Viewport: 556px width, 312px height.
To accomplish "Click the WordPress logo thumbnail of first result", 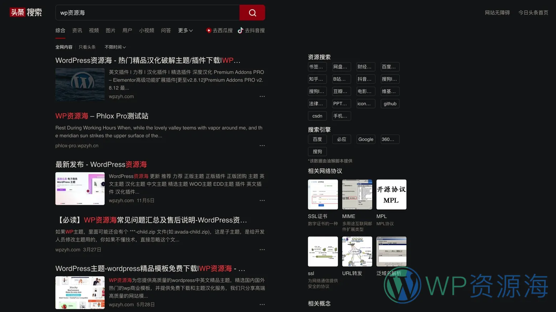I will tap(80, 85).
